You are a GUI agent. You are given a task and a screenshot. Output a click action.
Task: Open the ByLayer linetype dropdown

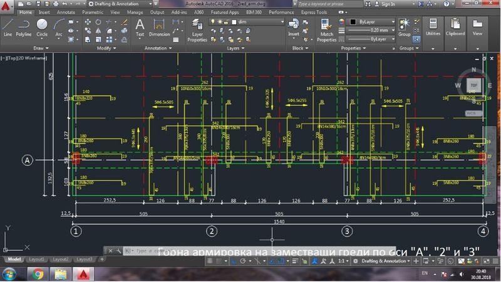tap(372, 39)
